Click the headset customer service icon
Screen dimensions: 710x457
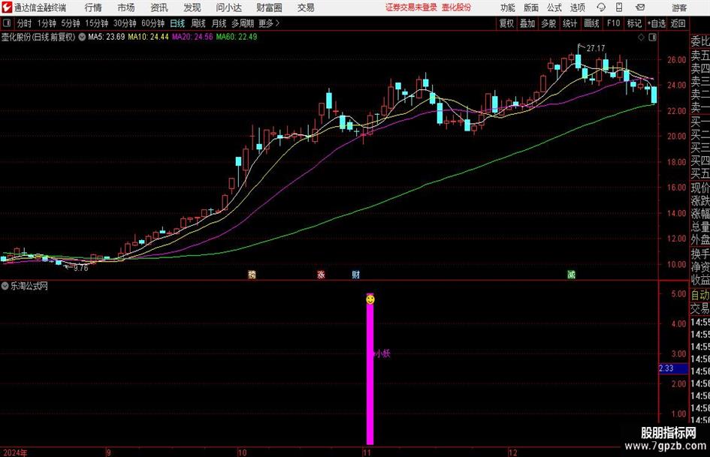[x=601, y=8]
